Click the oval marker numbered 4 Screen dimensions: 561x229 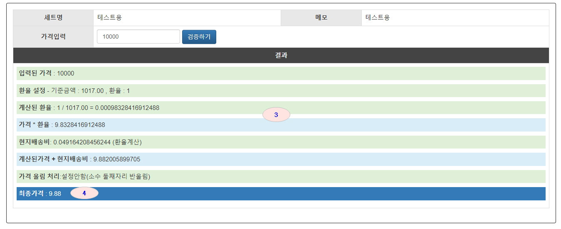point(84,193)
